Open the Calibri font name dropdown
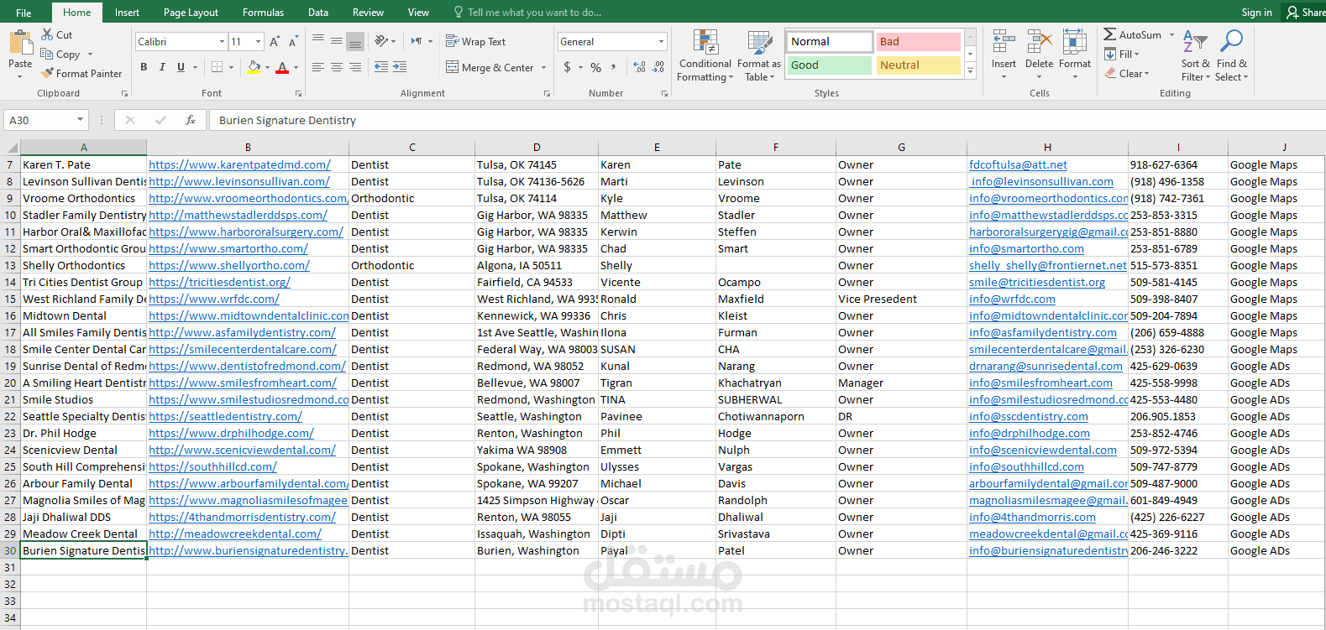 [222, 41]
